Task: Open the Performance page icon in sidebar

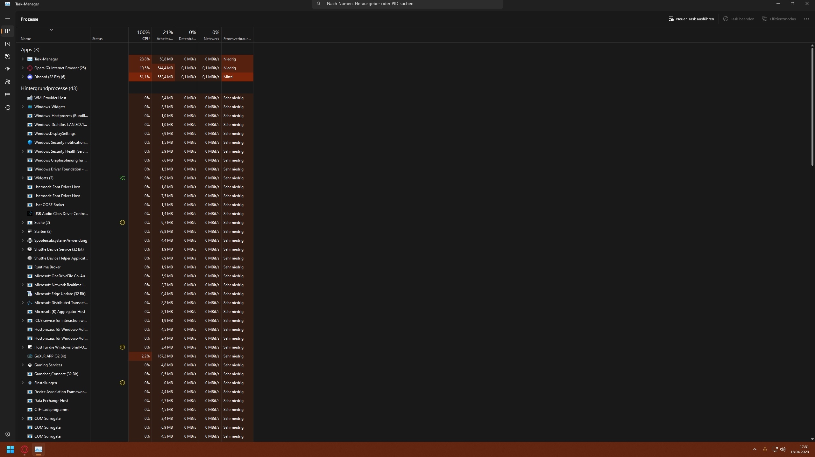Action: pos(8,44)
